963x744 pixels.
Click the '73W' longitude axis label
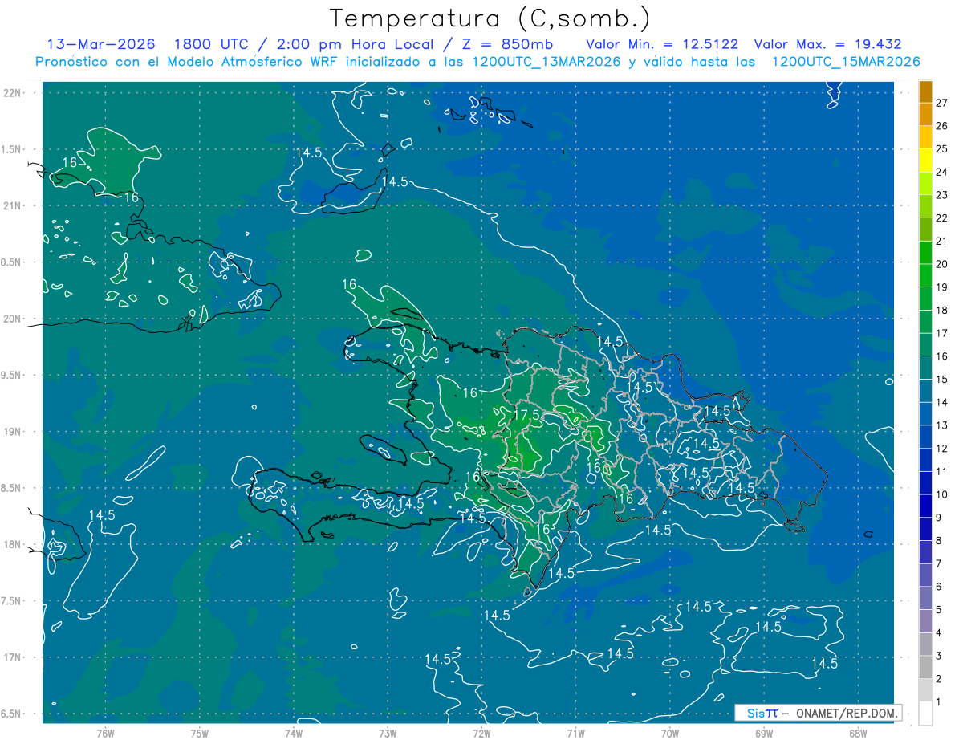(x=387, y=733)
